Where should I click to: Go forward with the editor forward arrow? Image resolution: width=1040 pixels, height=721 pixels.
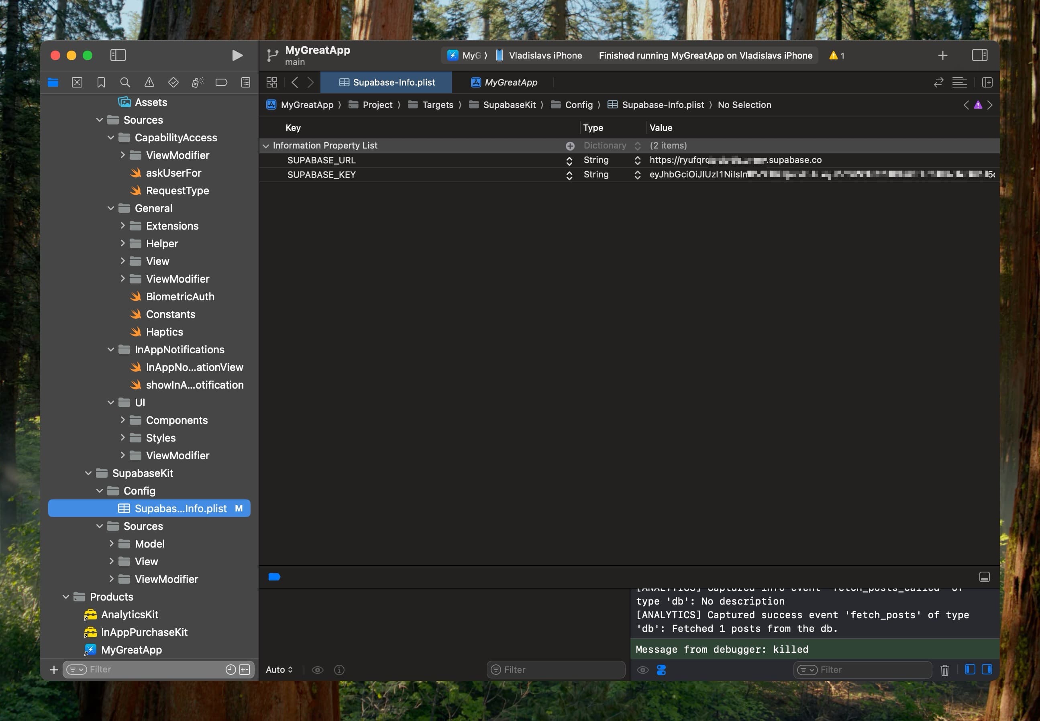click(310, 82)
